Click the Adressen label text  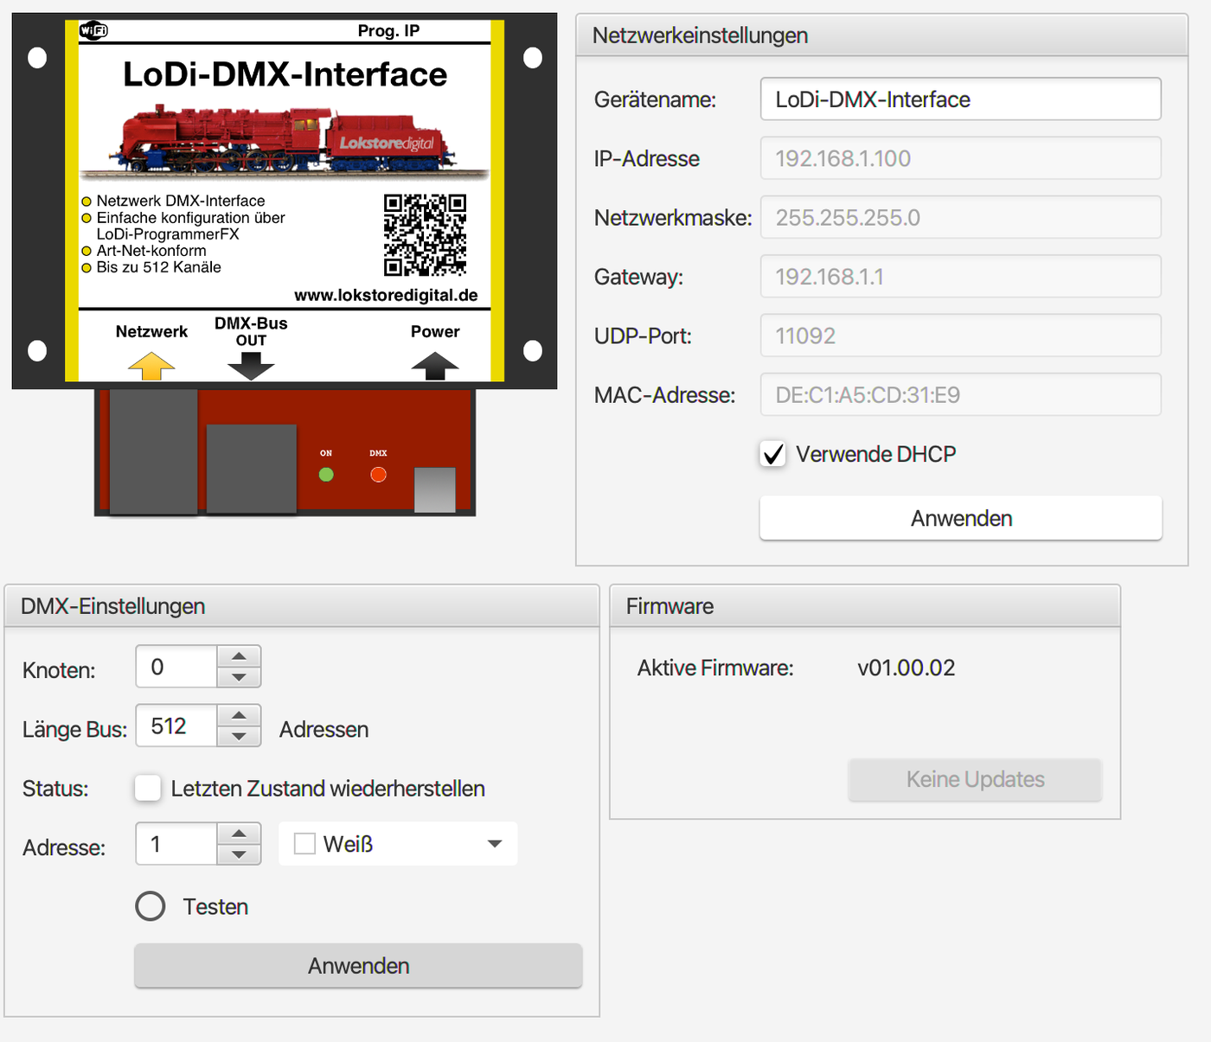[324, 730]
